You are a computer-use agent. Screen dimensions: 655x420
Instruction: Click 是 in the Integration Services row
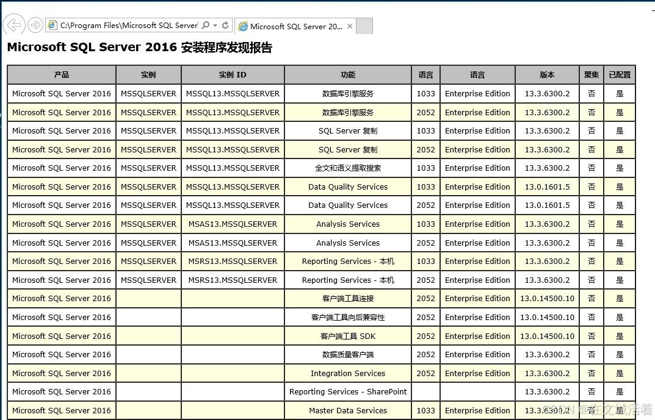pyautogui.click(x=620, y=373)
